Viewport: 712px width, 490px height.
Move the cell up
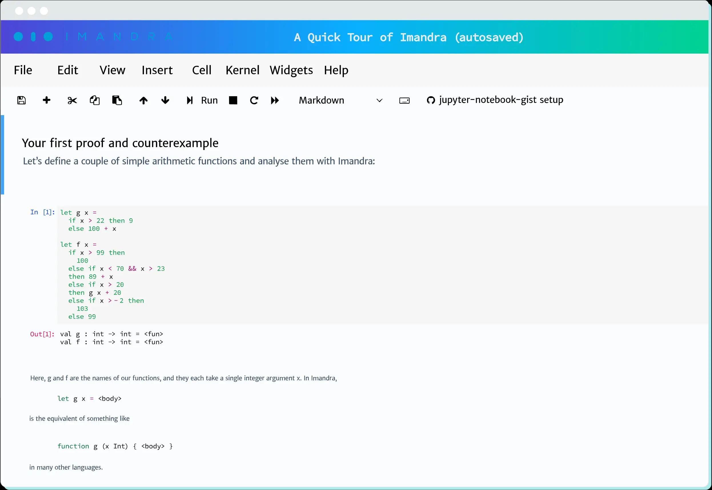point(143,100)
